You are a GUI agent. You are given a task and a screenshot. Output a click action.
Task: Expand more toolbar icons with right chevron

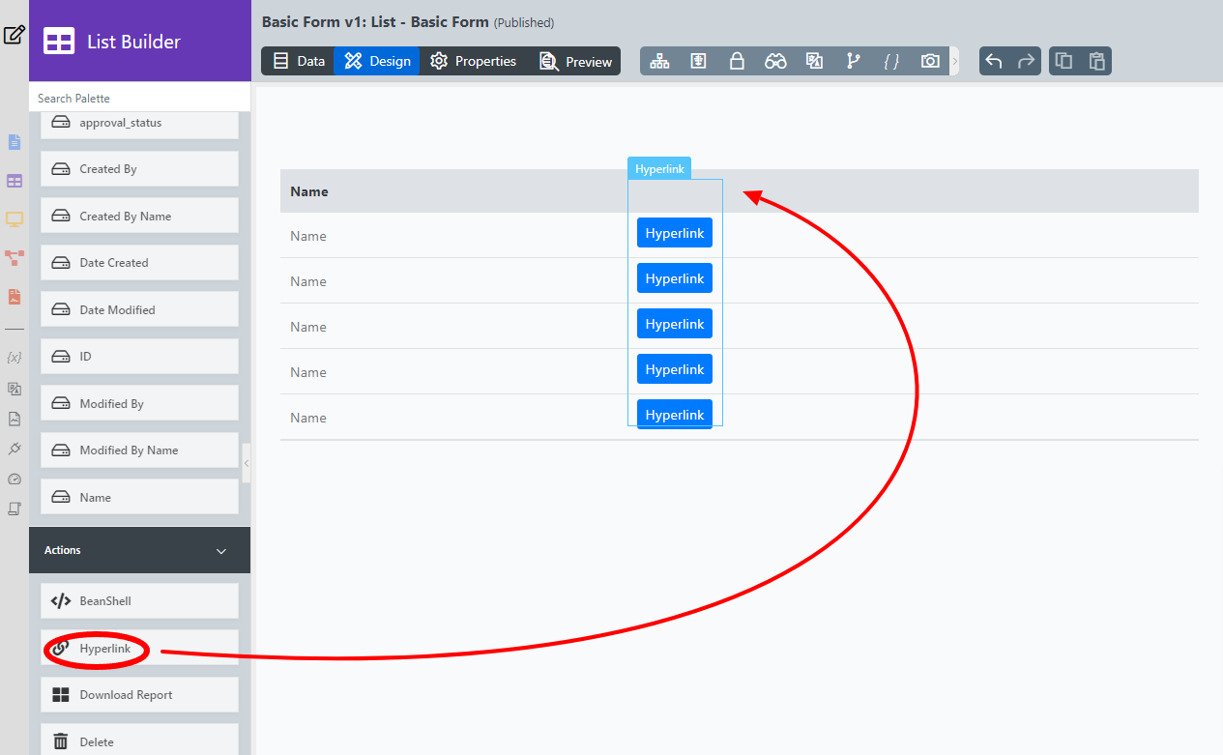[955, 61]
